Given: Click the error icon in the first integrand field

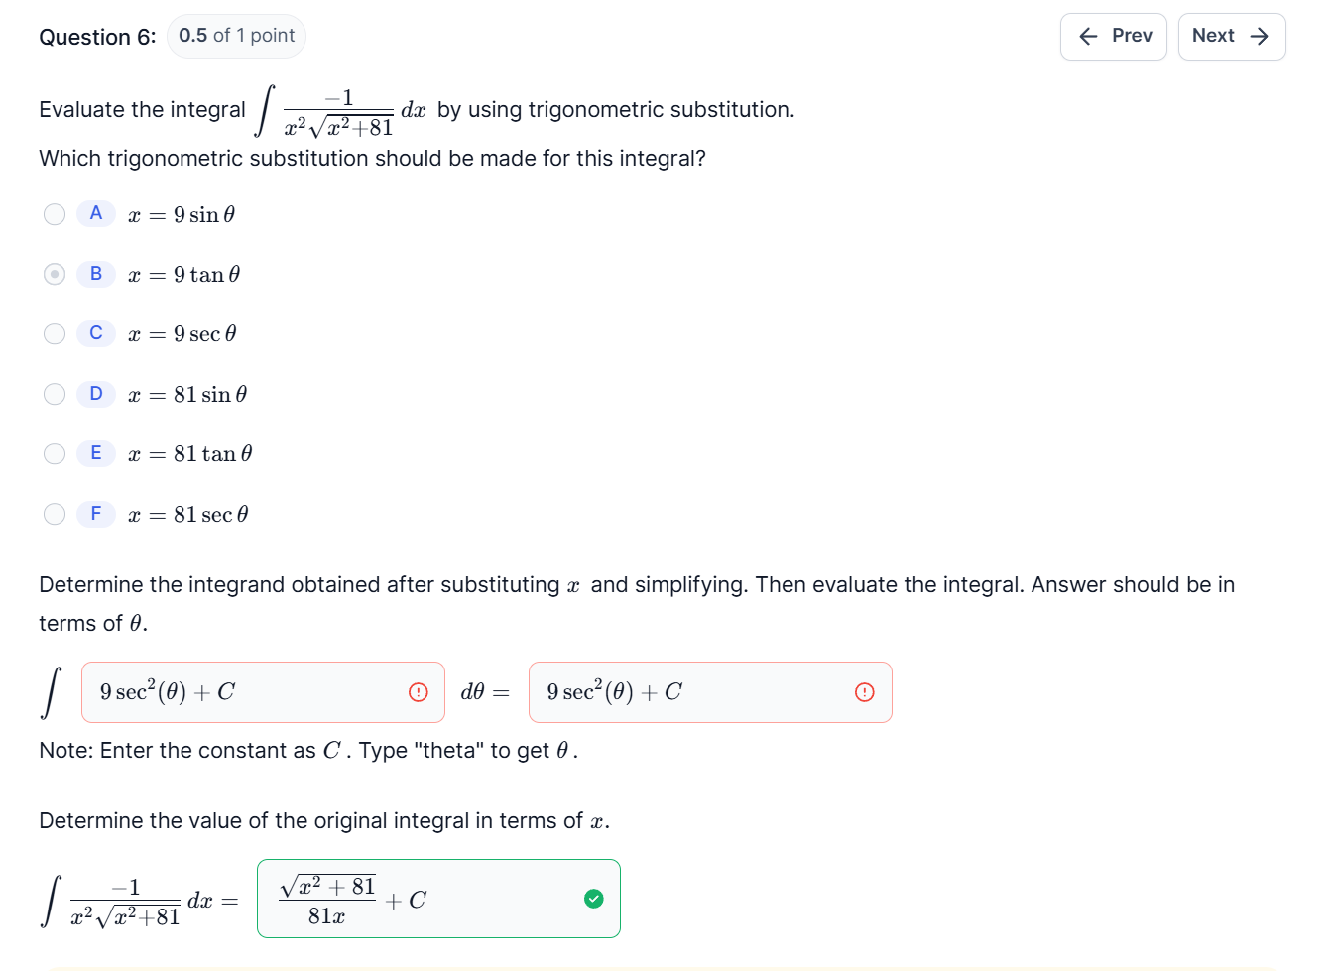Looking at the screenshot, I should tap(419, 692).
